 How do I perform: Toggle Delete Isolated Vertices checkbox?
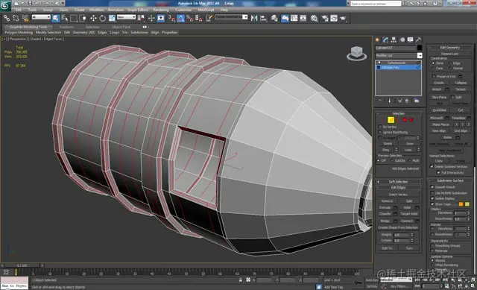click(x=432, y=167)
